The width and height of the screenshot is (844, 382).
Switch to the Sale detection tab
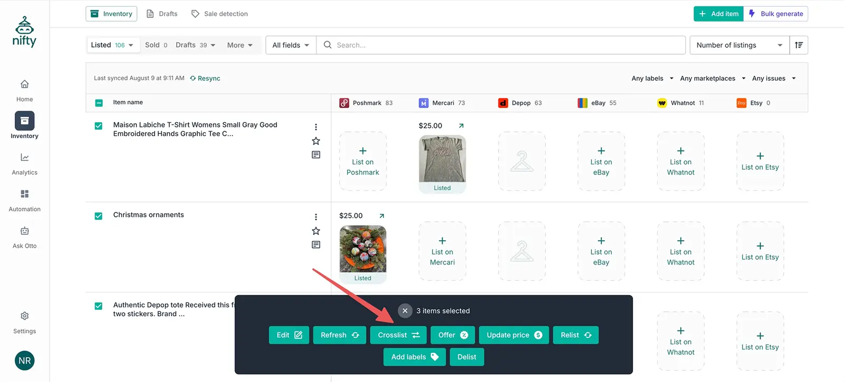coord(219,14)
